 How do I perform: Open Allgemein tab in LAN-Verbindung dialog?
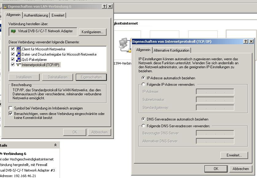pyautogui.click(x=13, y=15)
